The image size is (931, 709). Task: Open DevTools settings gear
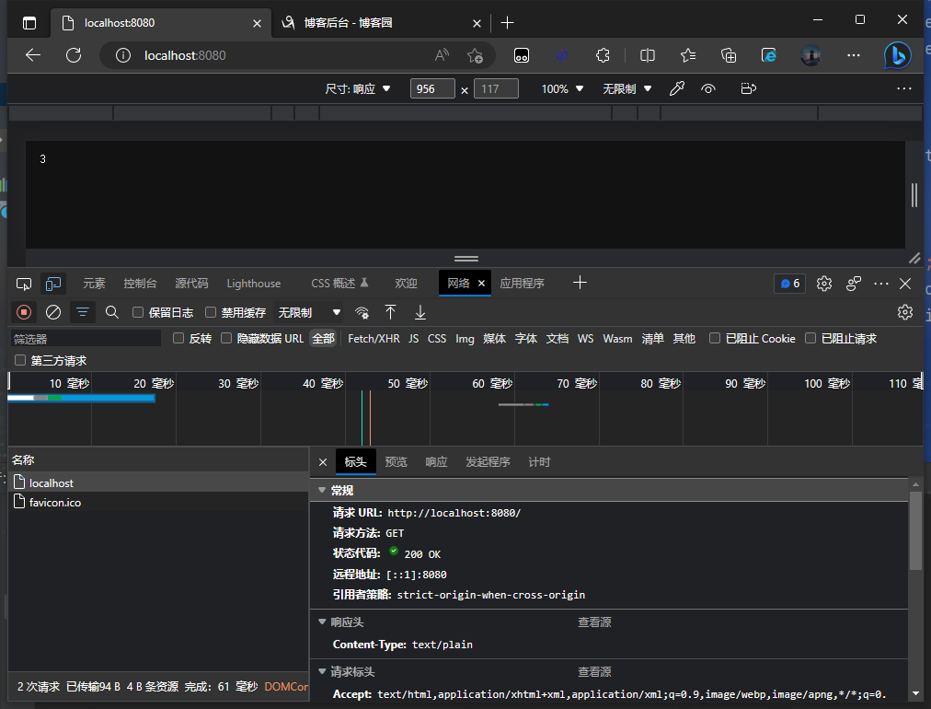click(x=824, y=284)
